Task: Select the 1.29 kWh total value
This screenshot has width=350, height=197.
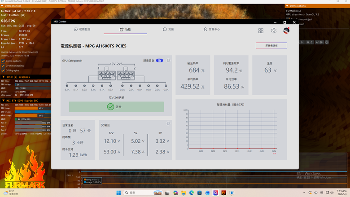Action: 74,155
